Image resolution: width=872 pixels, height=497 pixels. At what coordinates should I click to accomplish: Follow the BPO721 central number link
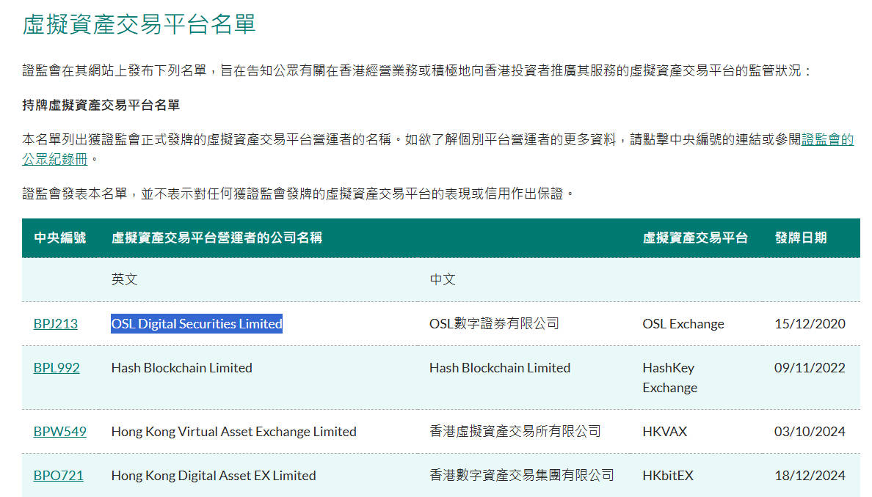[x=58, y=475]
